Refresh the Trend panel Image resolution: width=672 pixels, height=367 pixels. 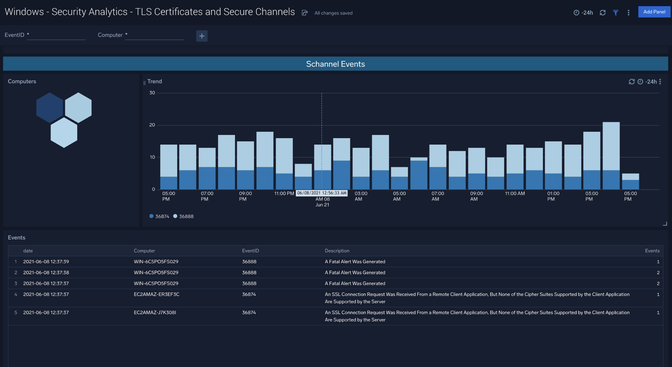631,82
